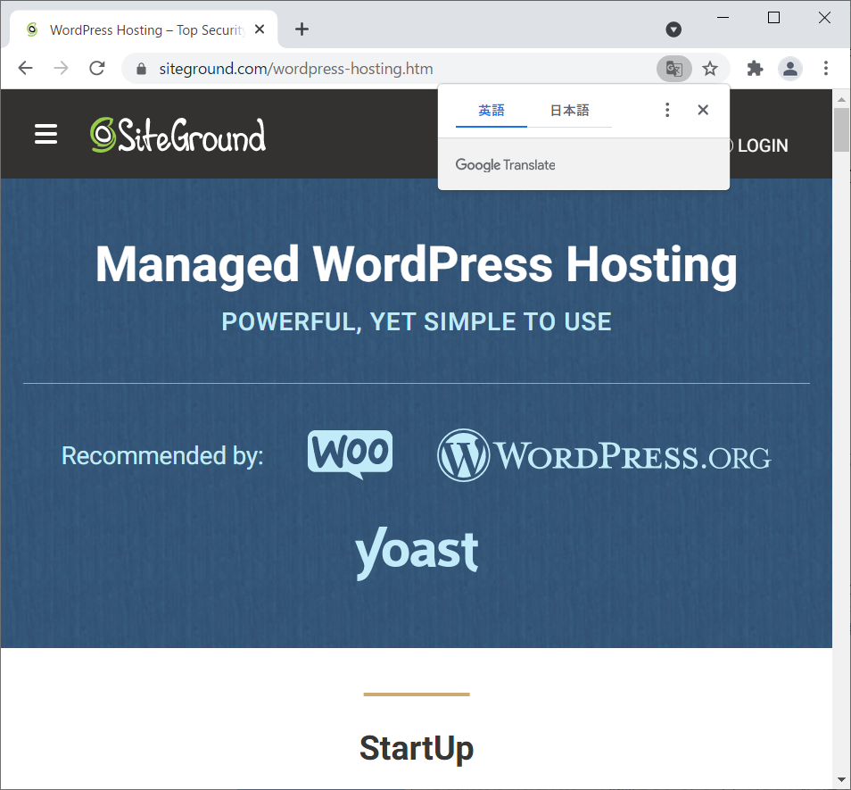Go back to the previous page
The image size is (851, 790).
click(26, 69)
